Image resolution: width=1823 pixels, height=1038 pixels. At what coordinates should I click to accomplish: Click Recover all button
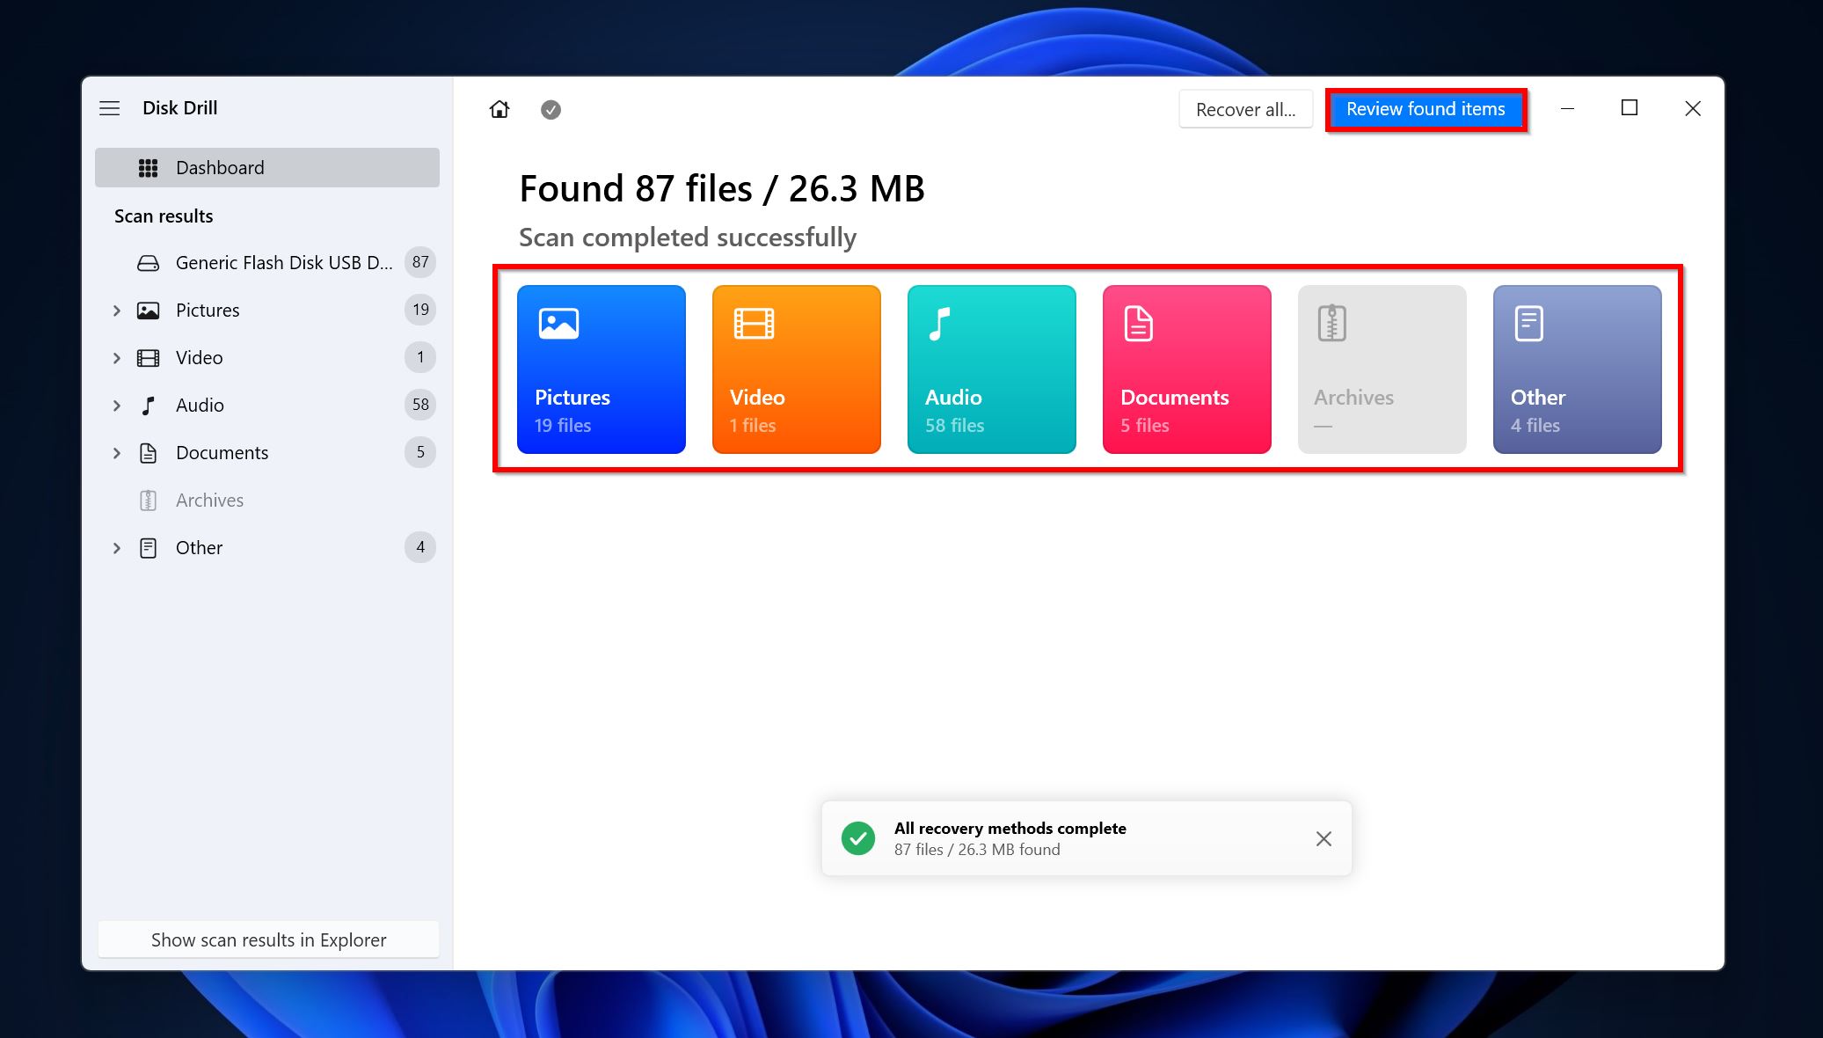click(x=1244, y=107)
